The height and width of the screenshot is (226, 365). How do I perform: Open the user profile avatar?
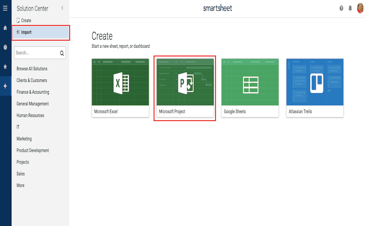click(359, 8)
